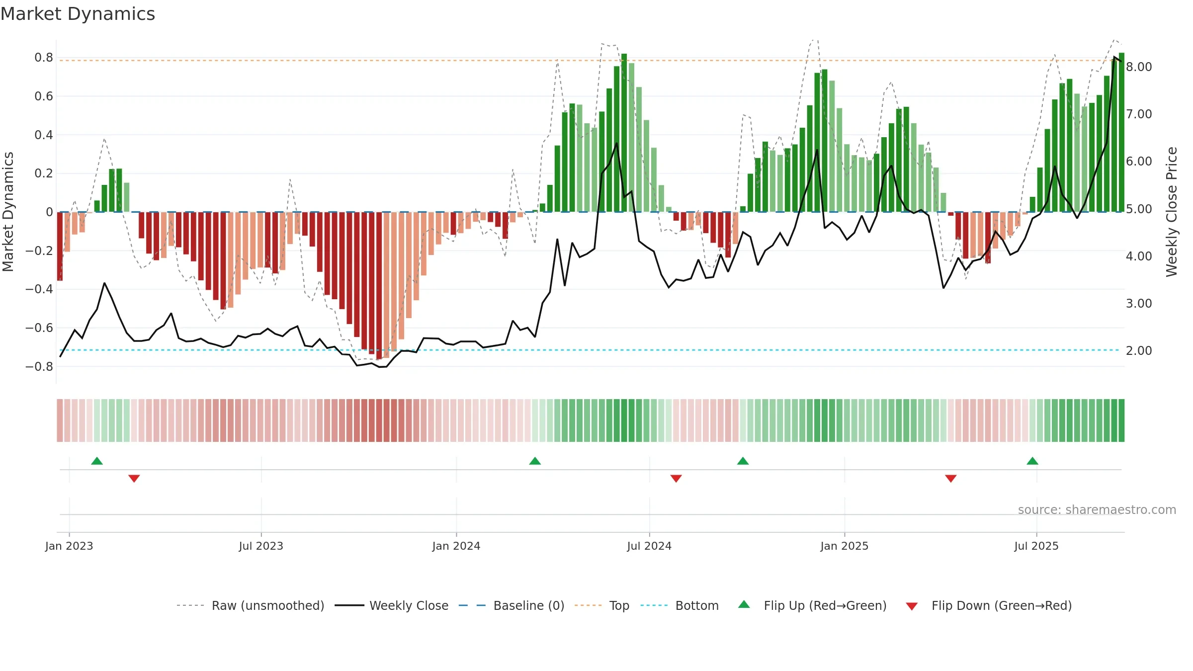Click the green Flip Up triangle icon in legend

pyautogui.click(x=744, y=604)
